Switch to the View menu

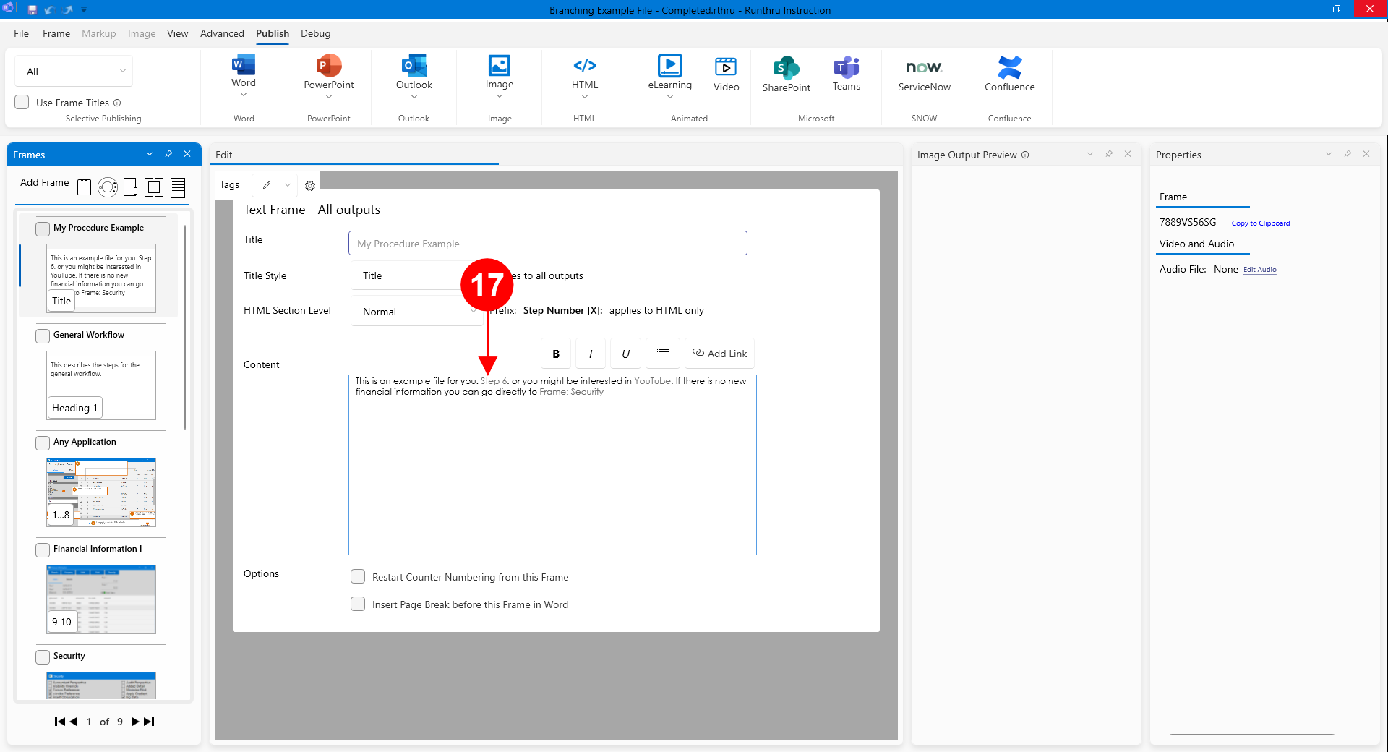click(x=177, y=33)
